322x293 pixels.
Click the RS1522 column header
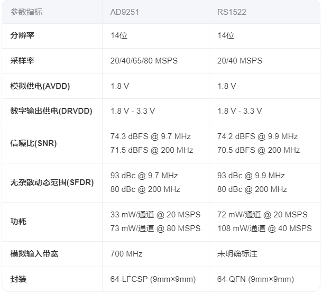[231, 12]
